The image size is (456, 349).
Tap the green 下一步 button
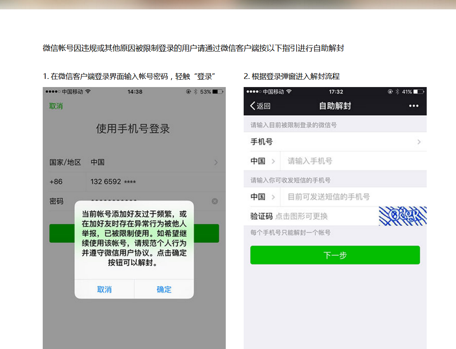(x=334, y=255)
